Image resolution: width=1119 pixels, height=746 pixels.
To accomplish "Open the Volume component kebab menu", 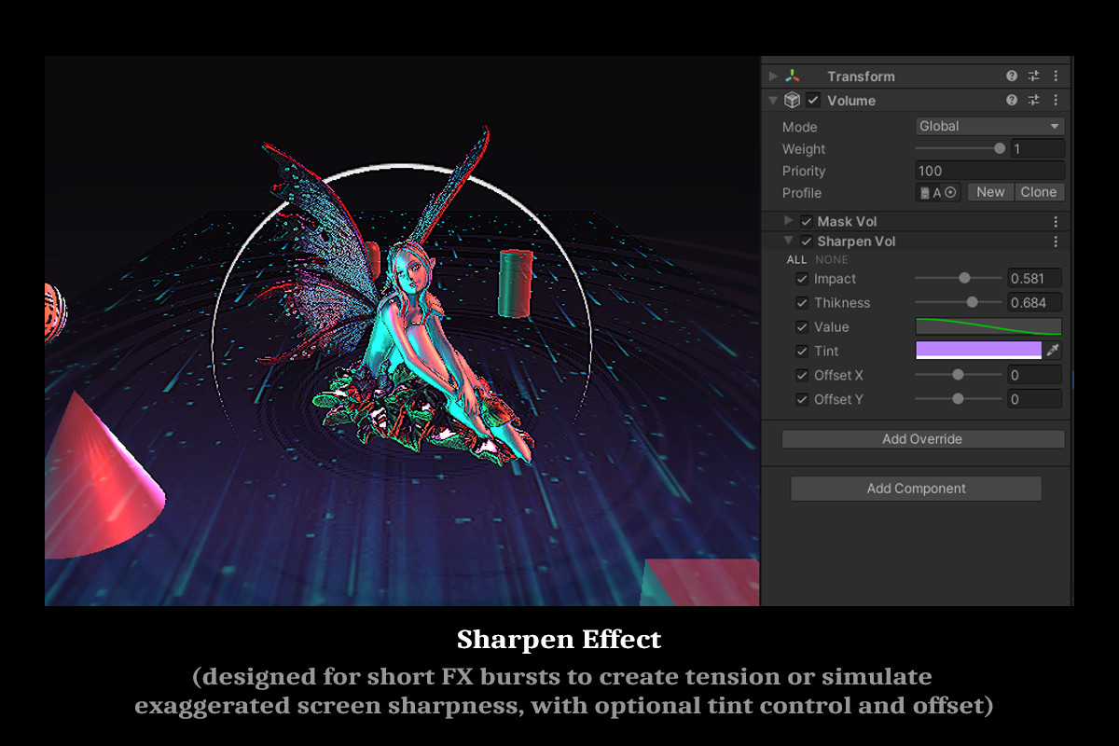I will coord(1055,100).
